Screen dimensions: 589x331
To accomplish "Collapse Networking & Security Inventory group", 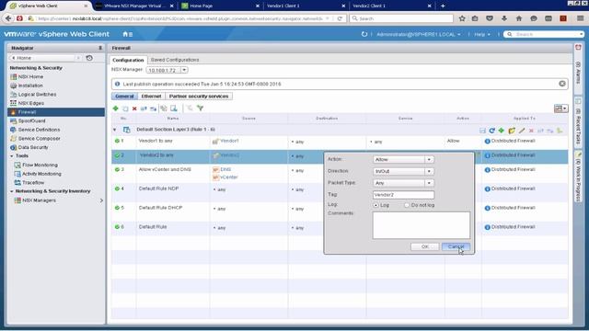I will pos(12,191).
